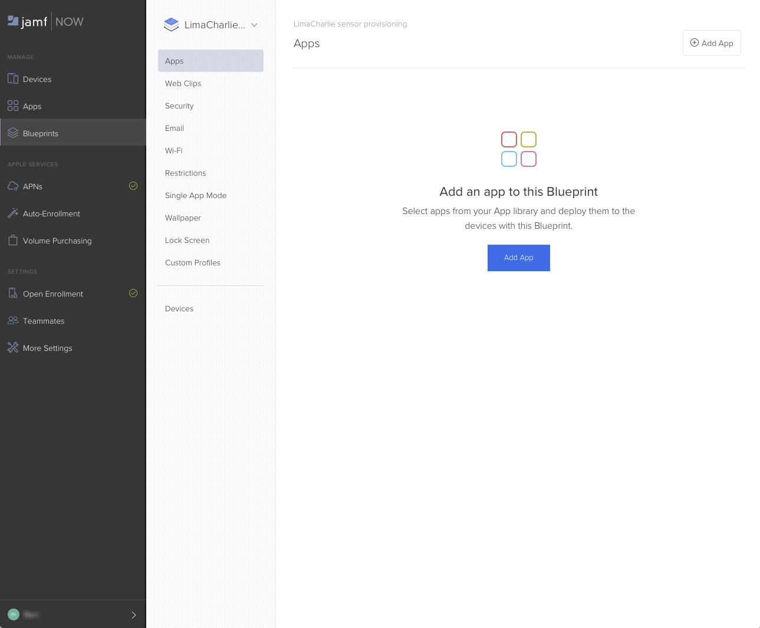The width and height of the screenshot is (760, 628).
Task: Open the Security section of the blueprint
Action: 179,106
